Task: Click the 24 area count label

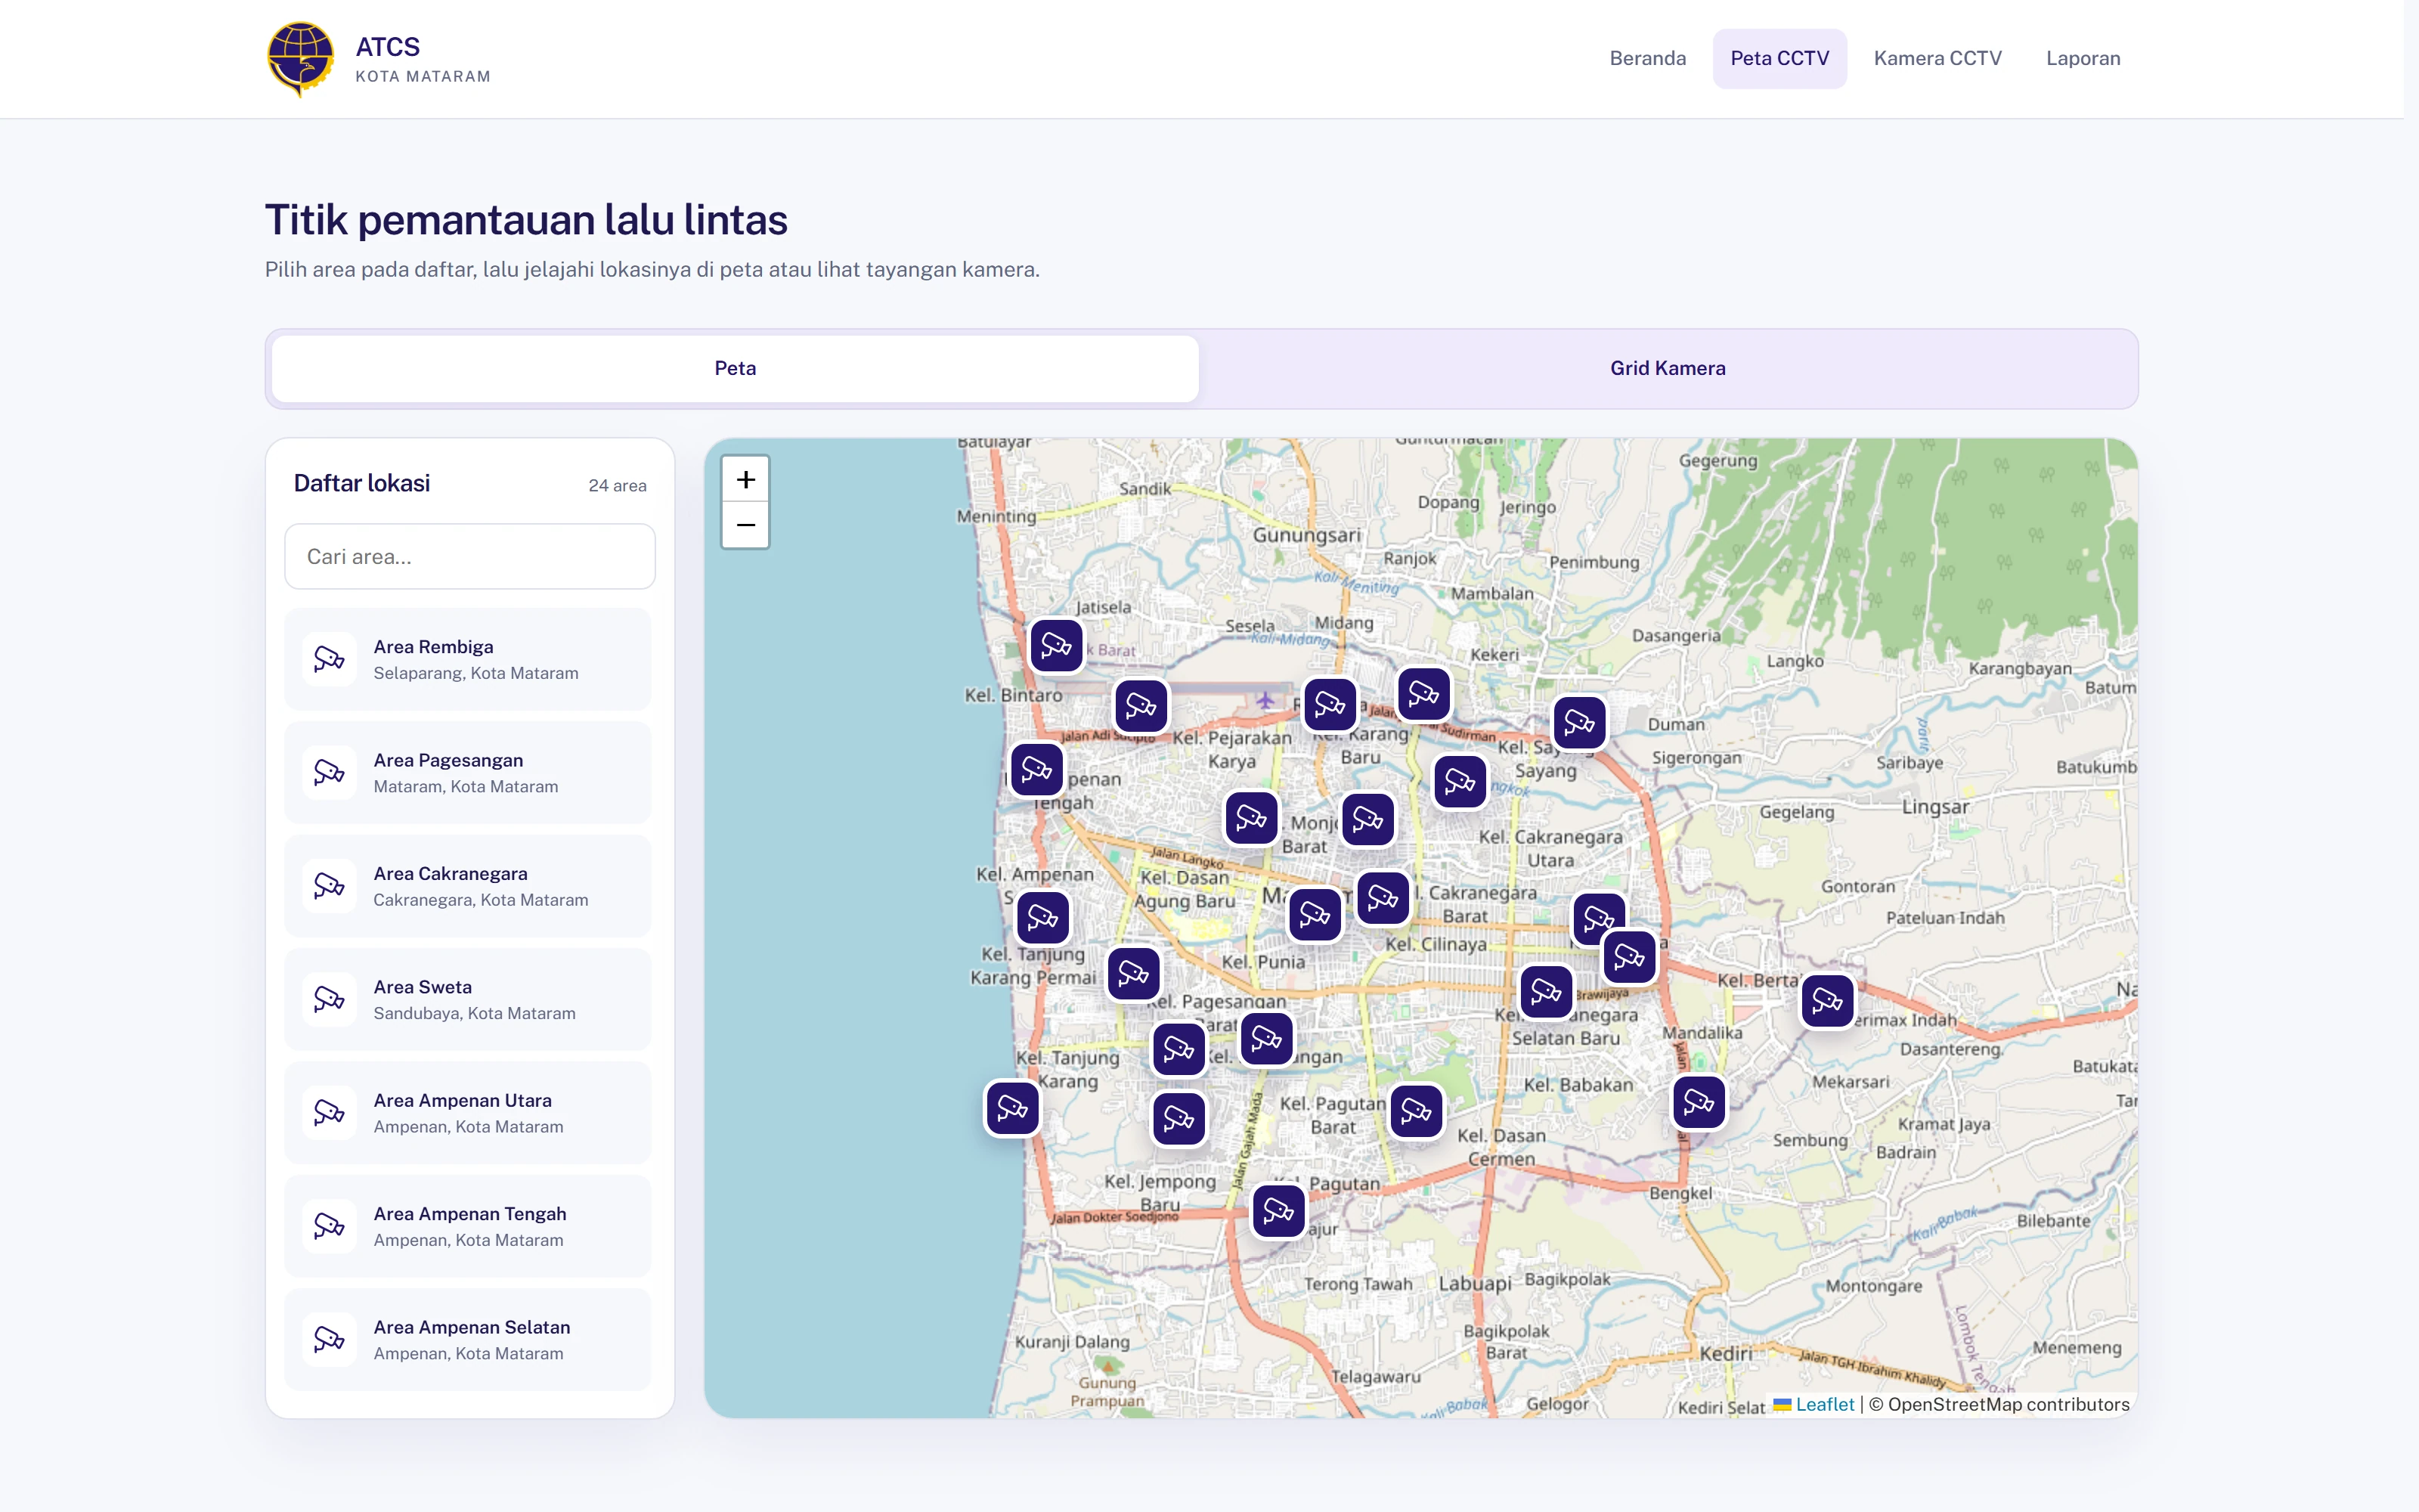Action: point(617,485)
